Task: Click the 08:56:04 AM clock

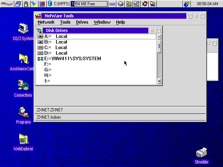Action: click(207, 4)
